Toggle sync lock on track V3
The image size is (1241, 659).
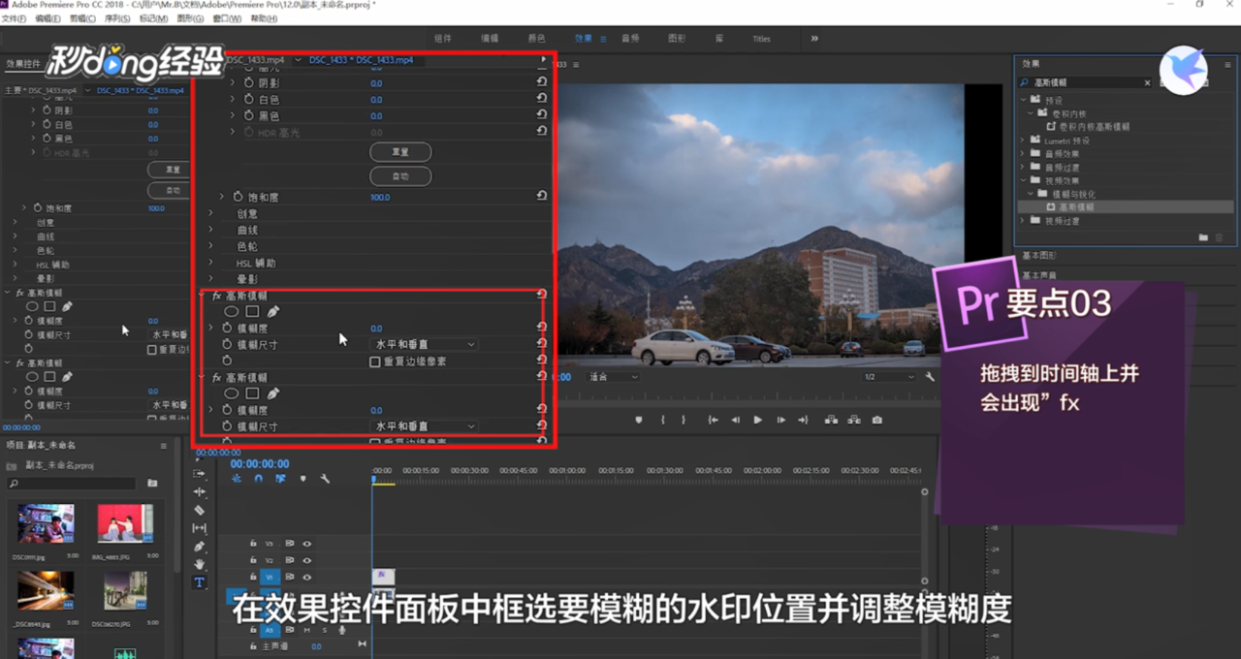coord(289,544)
